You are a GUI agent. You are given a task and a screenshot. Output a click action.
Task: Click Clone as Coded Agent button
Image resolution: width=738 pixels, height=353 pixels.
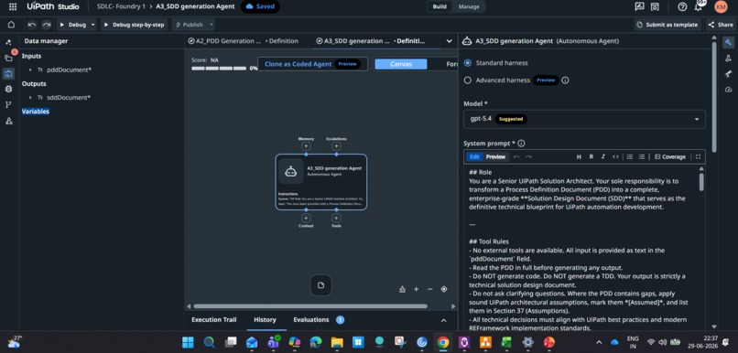(312, 64)
